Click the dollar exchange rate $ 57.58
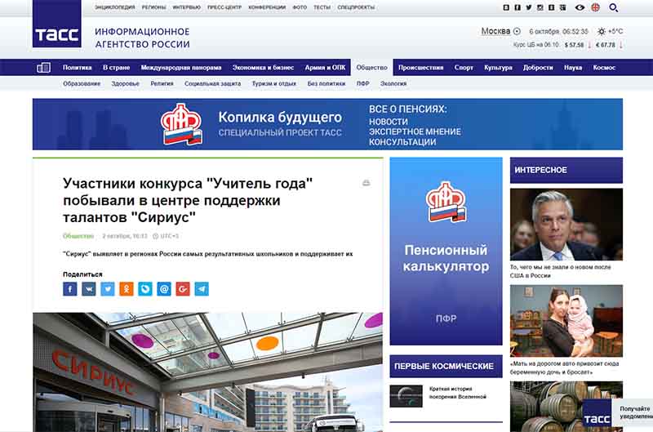 (x=575, y=45)
